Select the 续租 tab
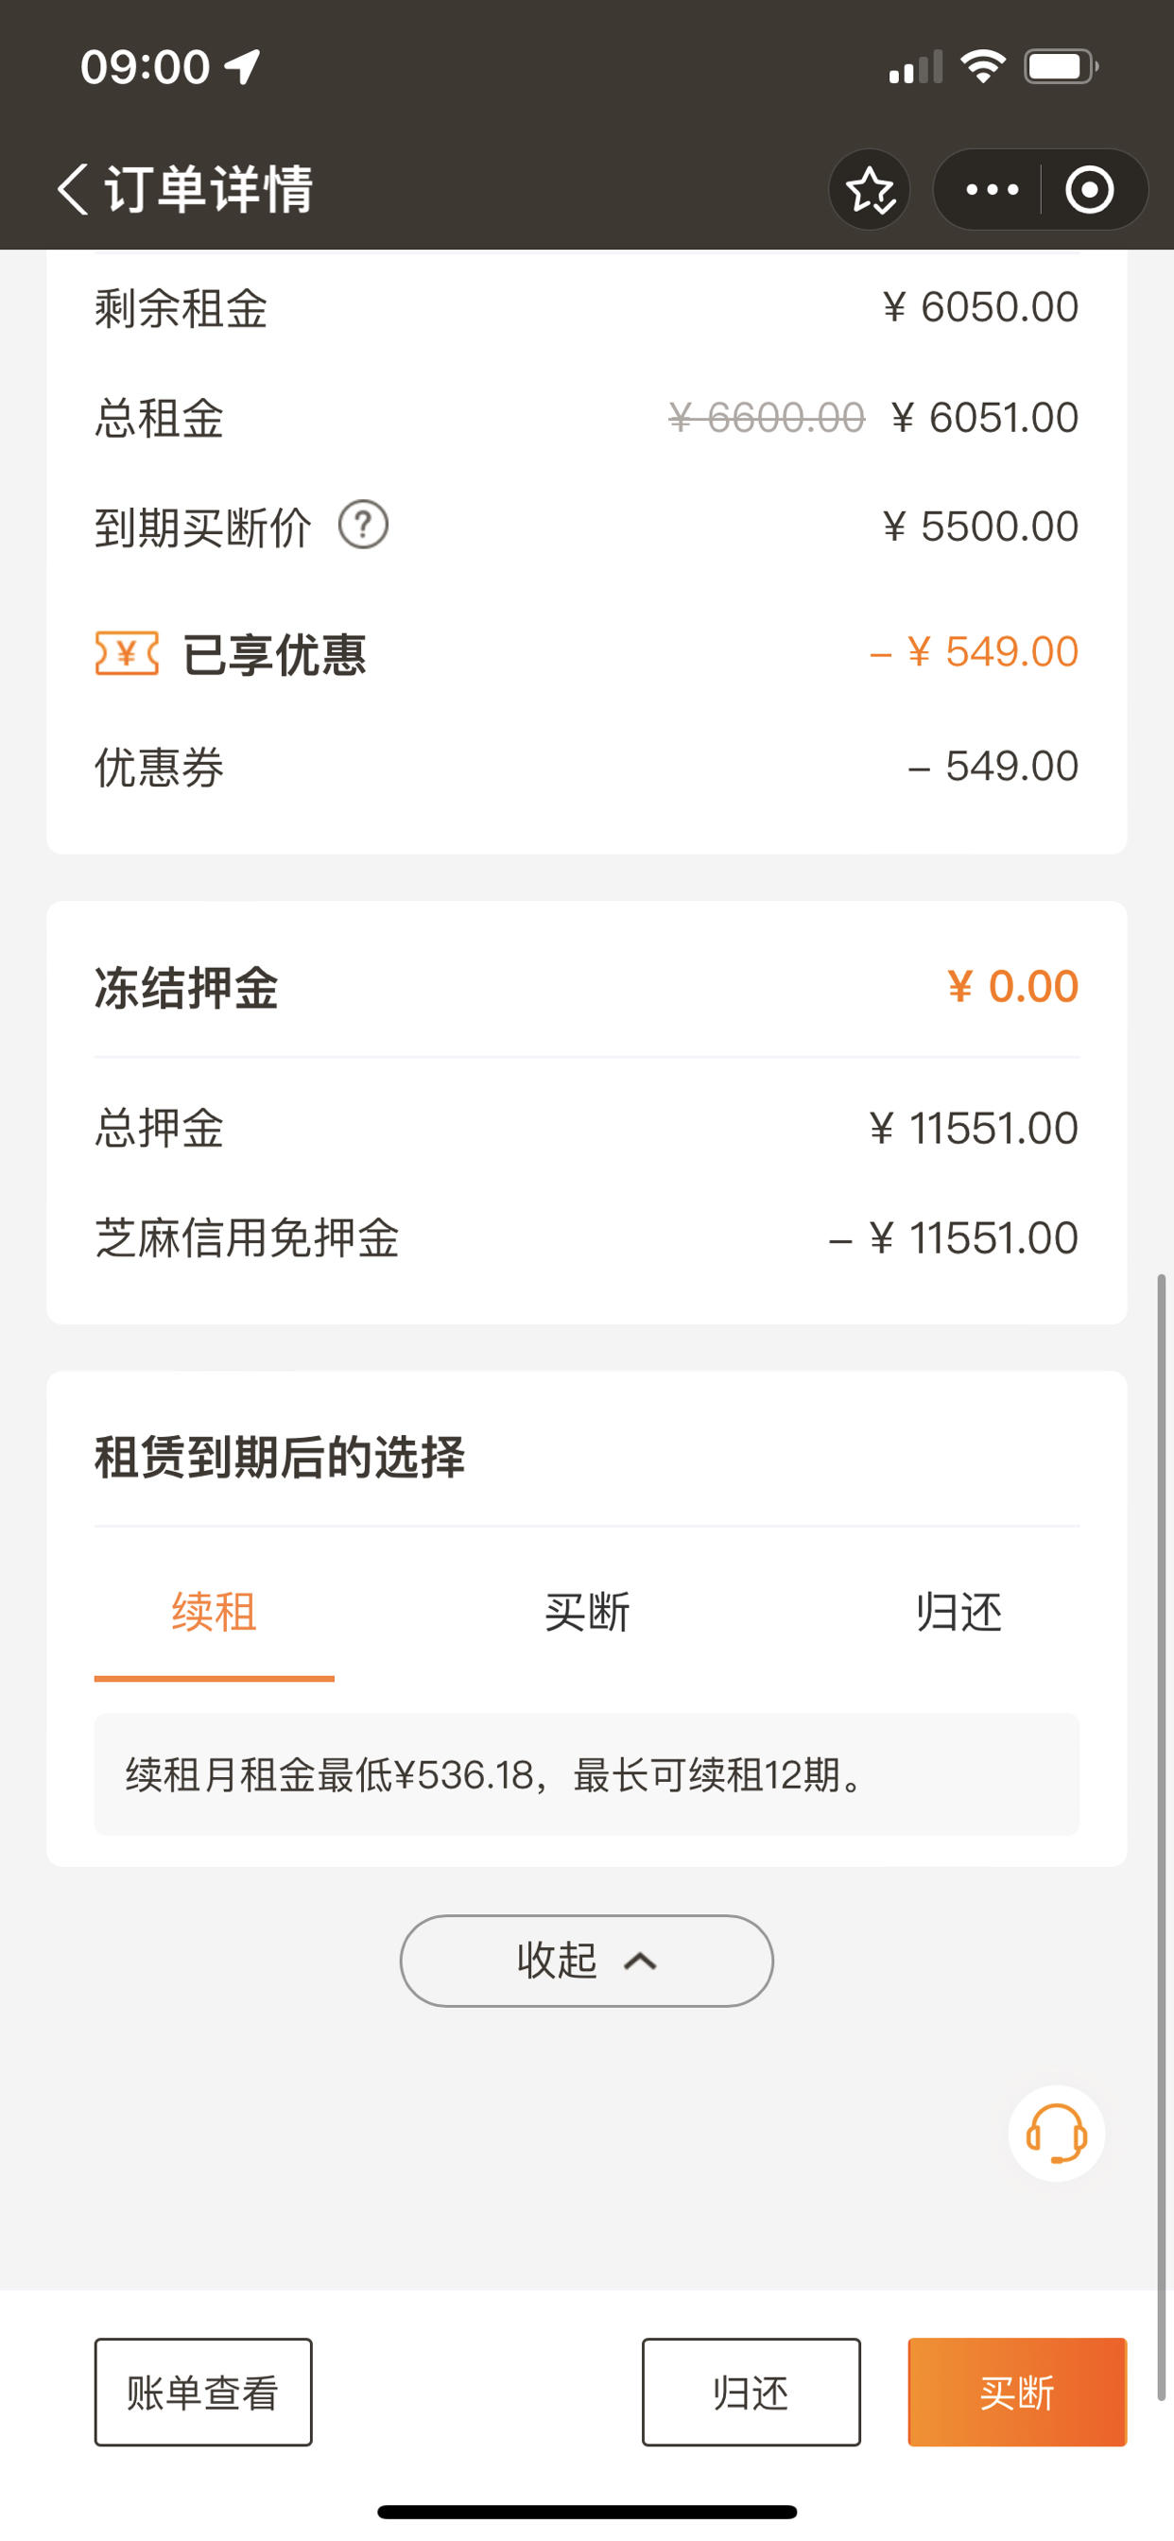1174x2541 pixels. (214, 1614)
